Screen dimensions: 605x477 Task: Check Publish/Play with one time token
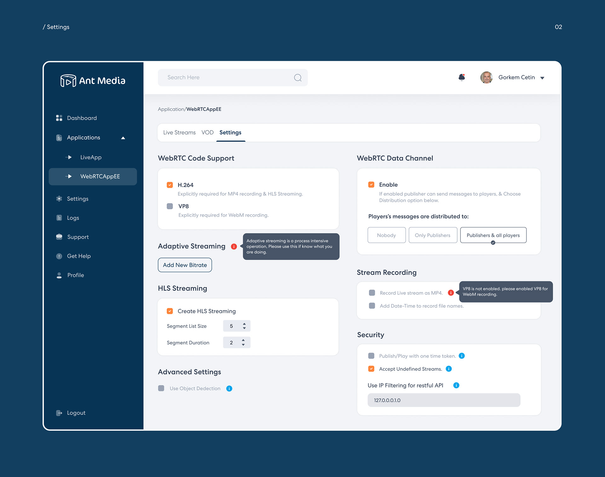click(371, 356)
